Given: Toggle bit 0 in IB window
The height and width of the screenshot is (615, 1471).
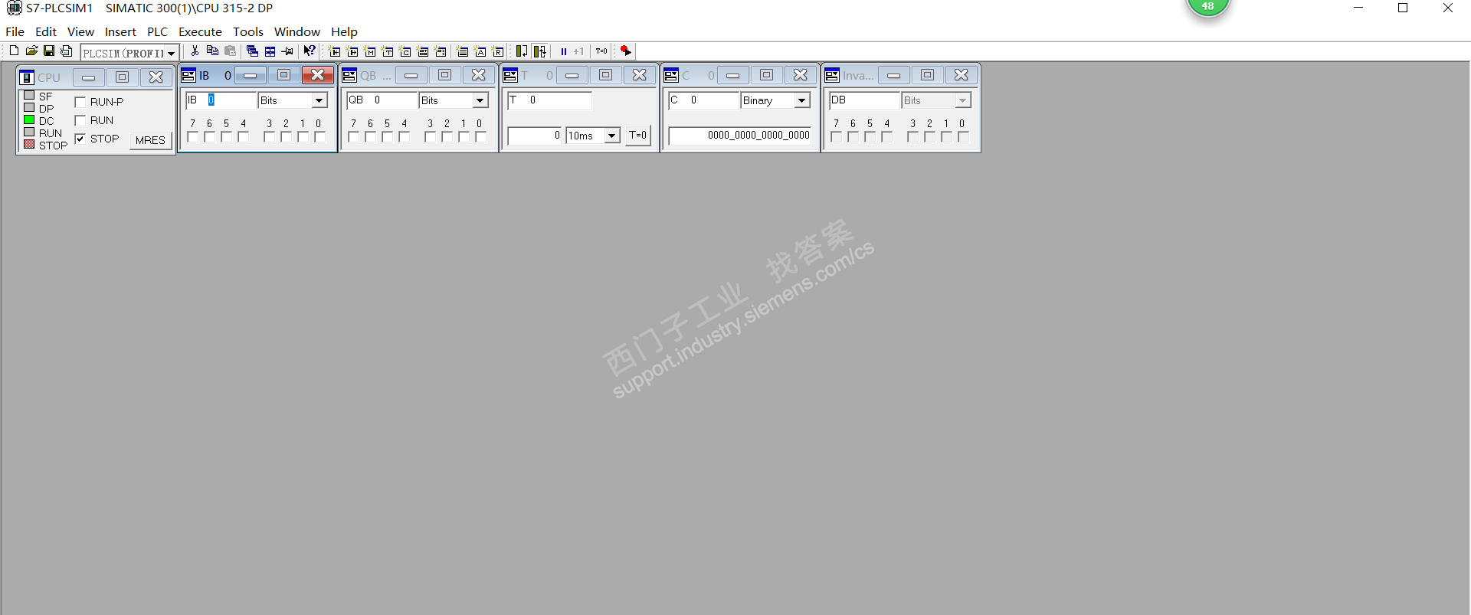Looking at the screenshot, I should point(319,137).
